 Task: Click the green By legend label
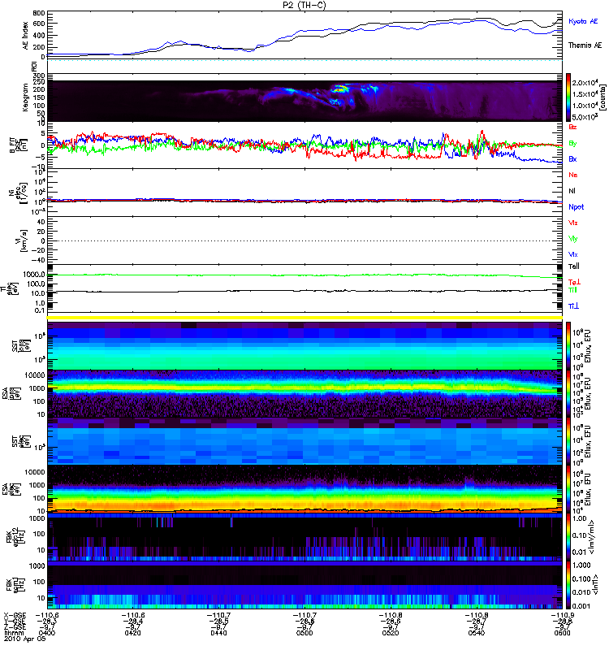point(572,144)
